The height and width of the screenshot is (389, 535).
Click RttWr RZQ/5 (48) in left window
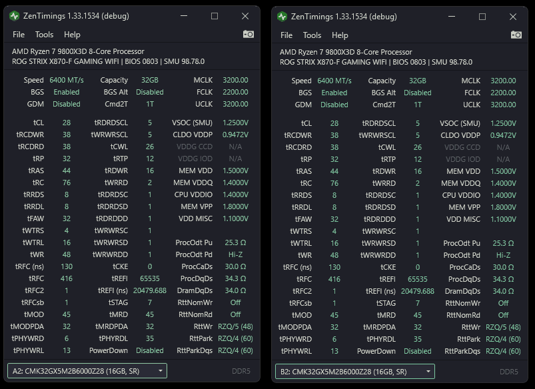click(x=235, y=326)
